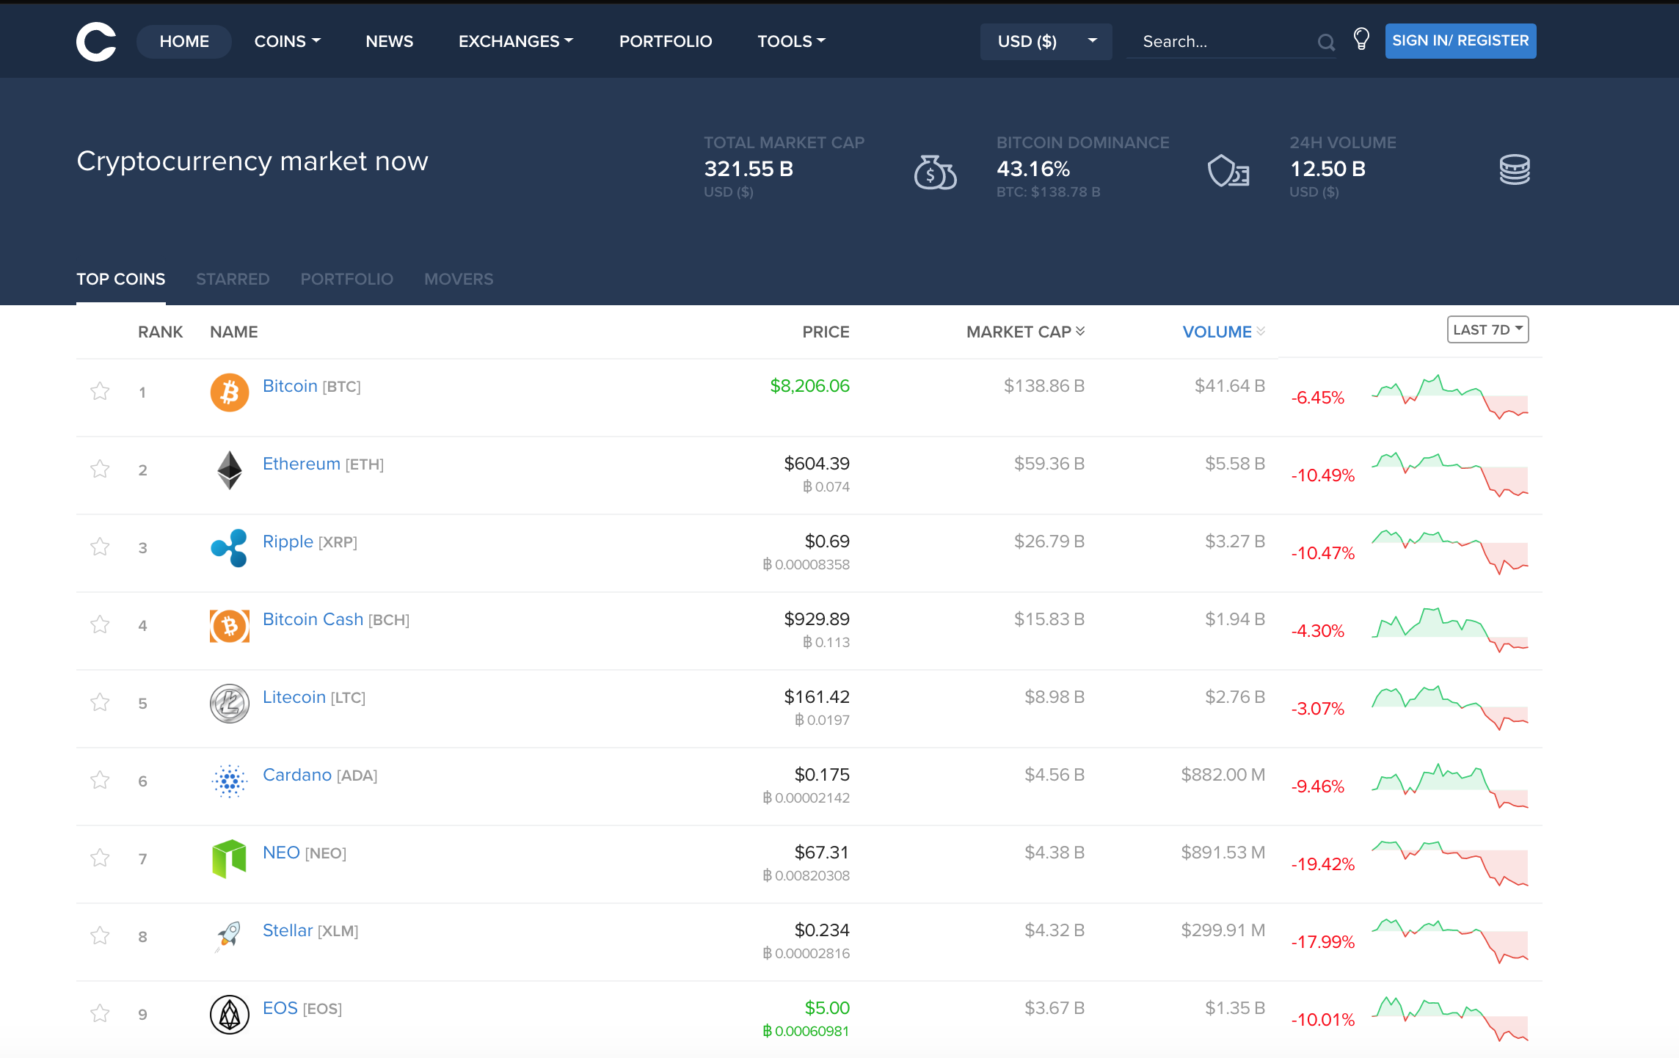Open the USD currency dropdown
This screenshot has width=1679, height=1058.
(x=1046, y=41)
